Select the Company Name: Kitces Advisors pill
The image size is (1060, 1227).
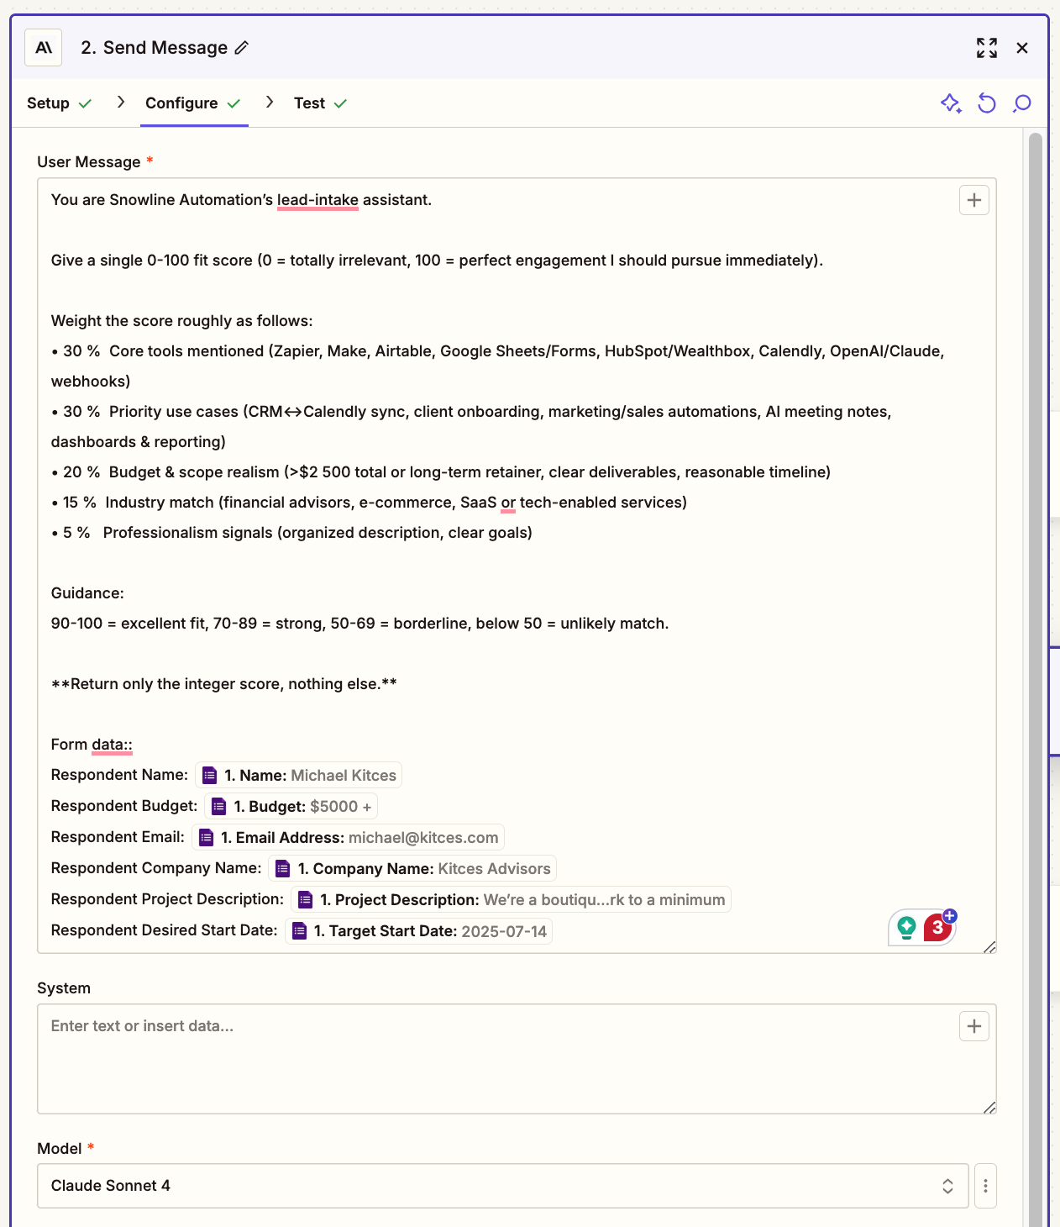click(412, 869)
